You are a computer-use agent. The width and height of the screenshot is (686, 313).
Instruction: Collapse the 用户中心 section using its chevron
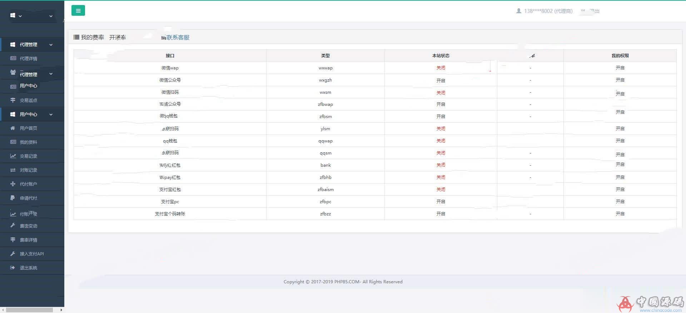point(51,114)
